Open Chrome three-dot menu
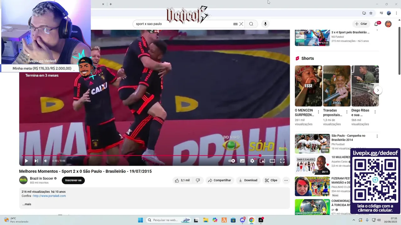This screenshot has height=225, width=401. tap(396, 13)
